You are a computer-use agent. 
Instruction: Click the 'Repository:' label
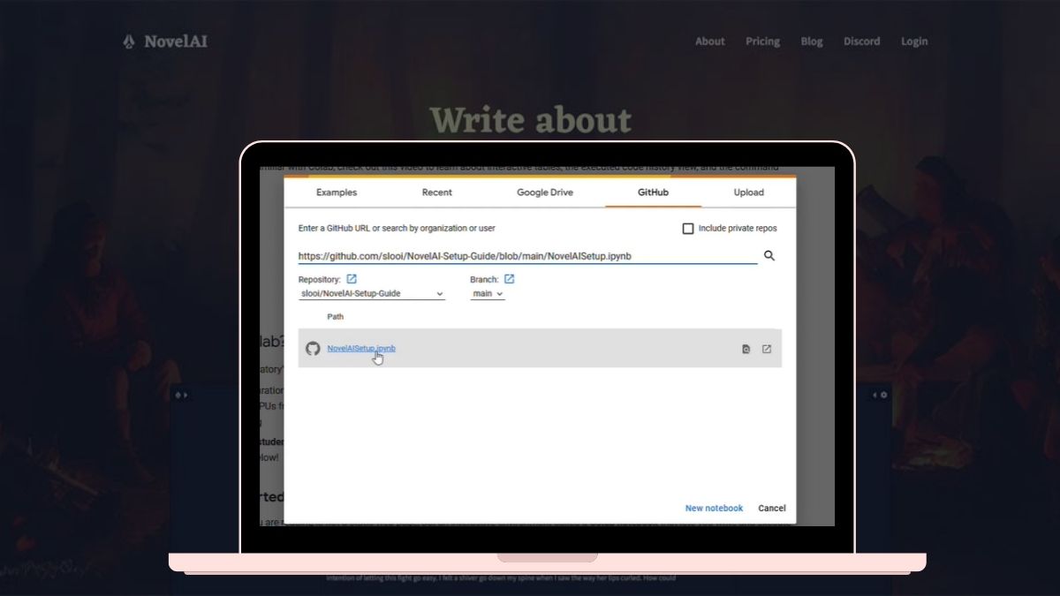coord(320,280)
